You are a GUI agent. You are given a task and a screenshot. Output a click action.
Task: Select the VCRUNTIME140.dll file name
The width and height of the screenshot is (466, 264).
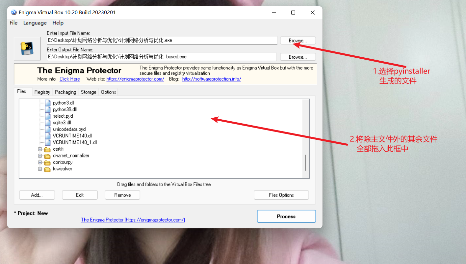click(x=72, y=136)
